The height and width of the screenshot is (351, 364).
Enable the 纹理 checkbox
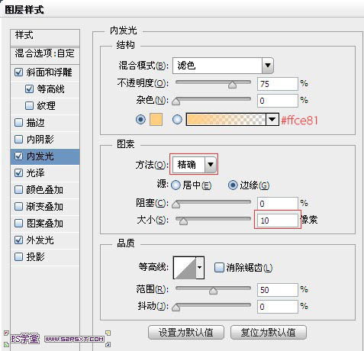[29, 105]
